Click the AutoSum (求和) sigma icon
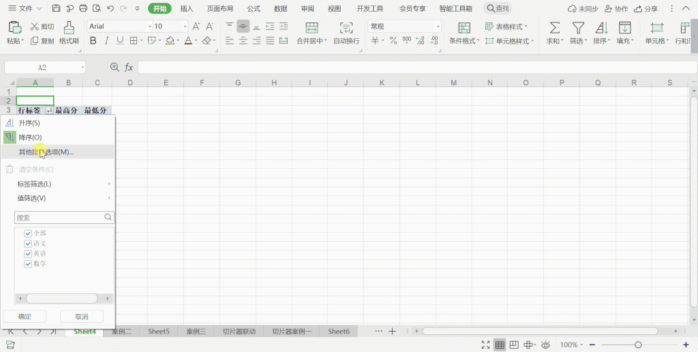Viewport: 698px width, 352px height. click(555, 27)
